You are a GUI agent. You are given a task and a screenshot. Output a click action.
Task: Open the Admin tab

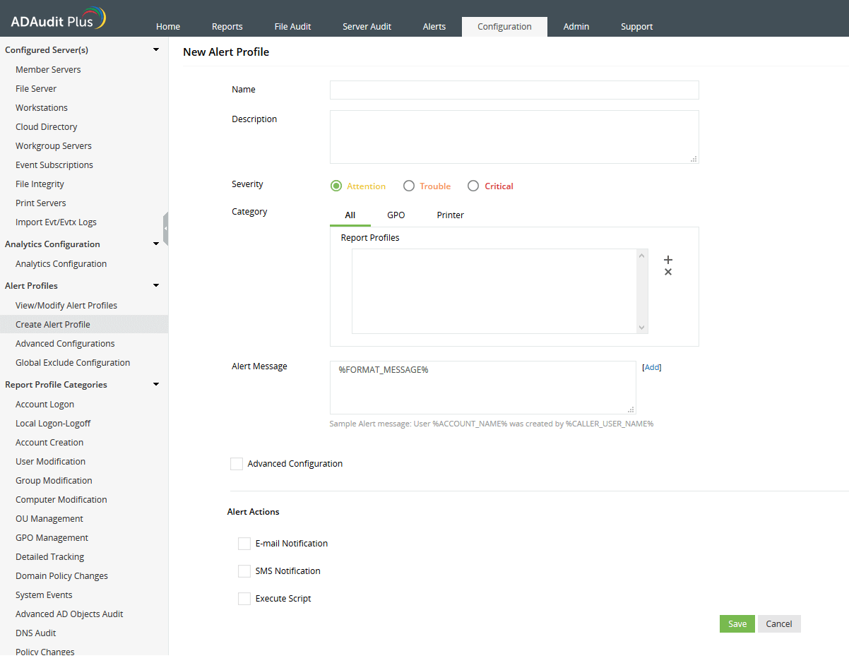point(576,27)
